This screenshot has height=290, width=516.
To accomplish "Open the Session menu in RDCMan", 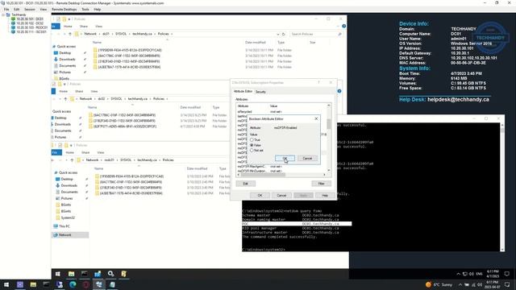I will 30,10.
